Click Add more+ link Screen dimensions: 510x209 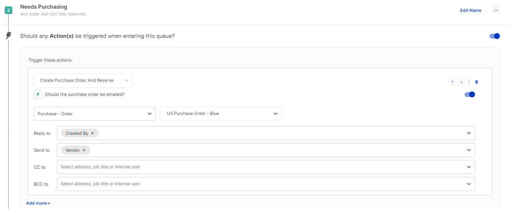[38, 203]
